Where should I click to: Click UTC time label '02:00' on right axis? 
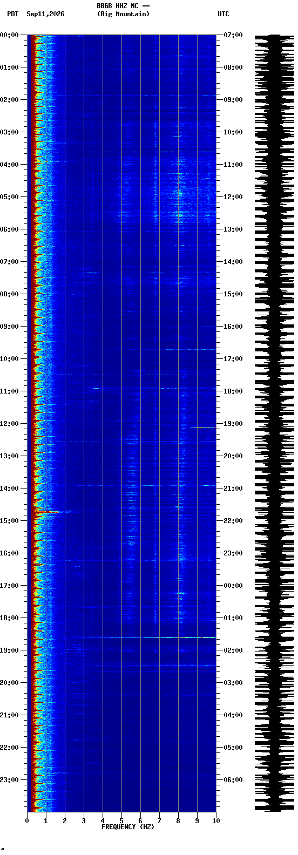tap(233, 650)
